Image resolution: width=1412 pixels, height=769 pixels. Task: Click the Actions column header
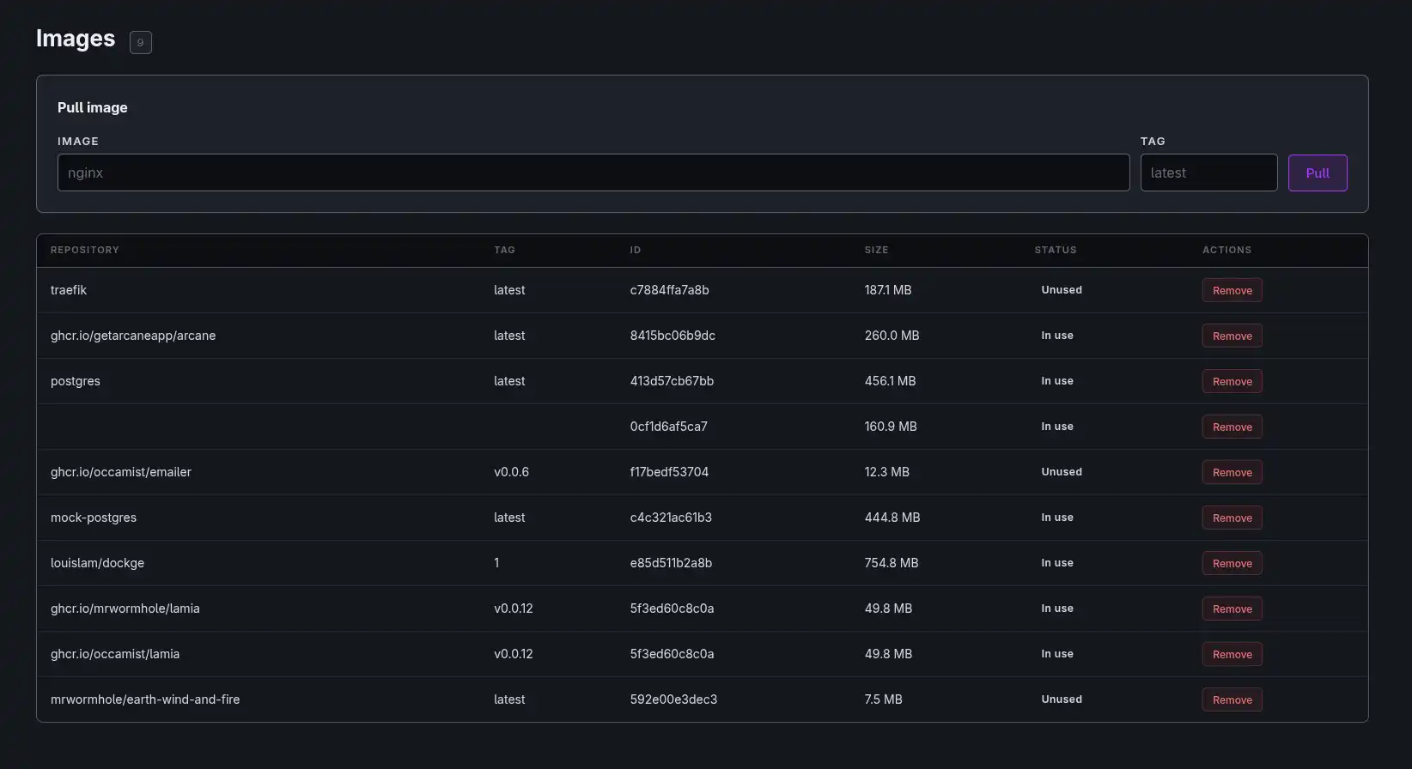tap(1226, 250)
